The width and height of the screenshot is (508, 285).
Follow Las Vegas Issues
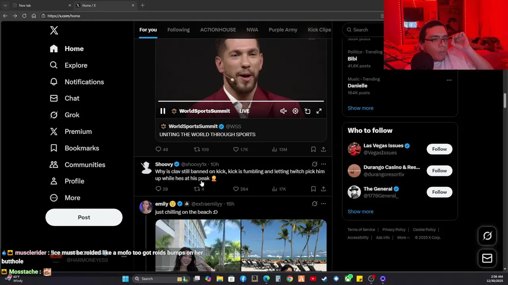pyautogui.click(x=439, y=149)
